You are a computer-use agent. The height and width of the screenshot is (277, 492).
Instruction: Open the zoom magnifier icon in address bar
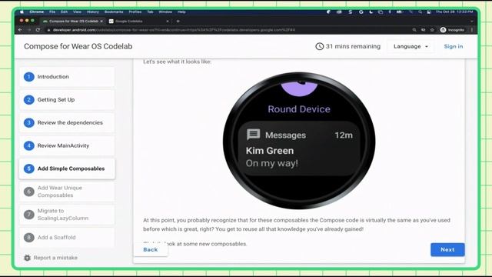point(414,30)
